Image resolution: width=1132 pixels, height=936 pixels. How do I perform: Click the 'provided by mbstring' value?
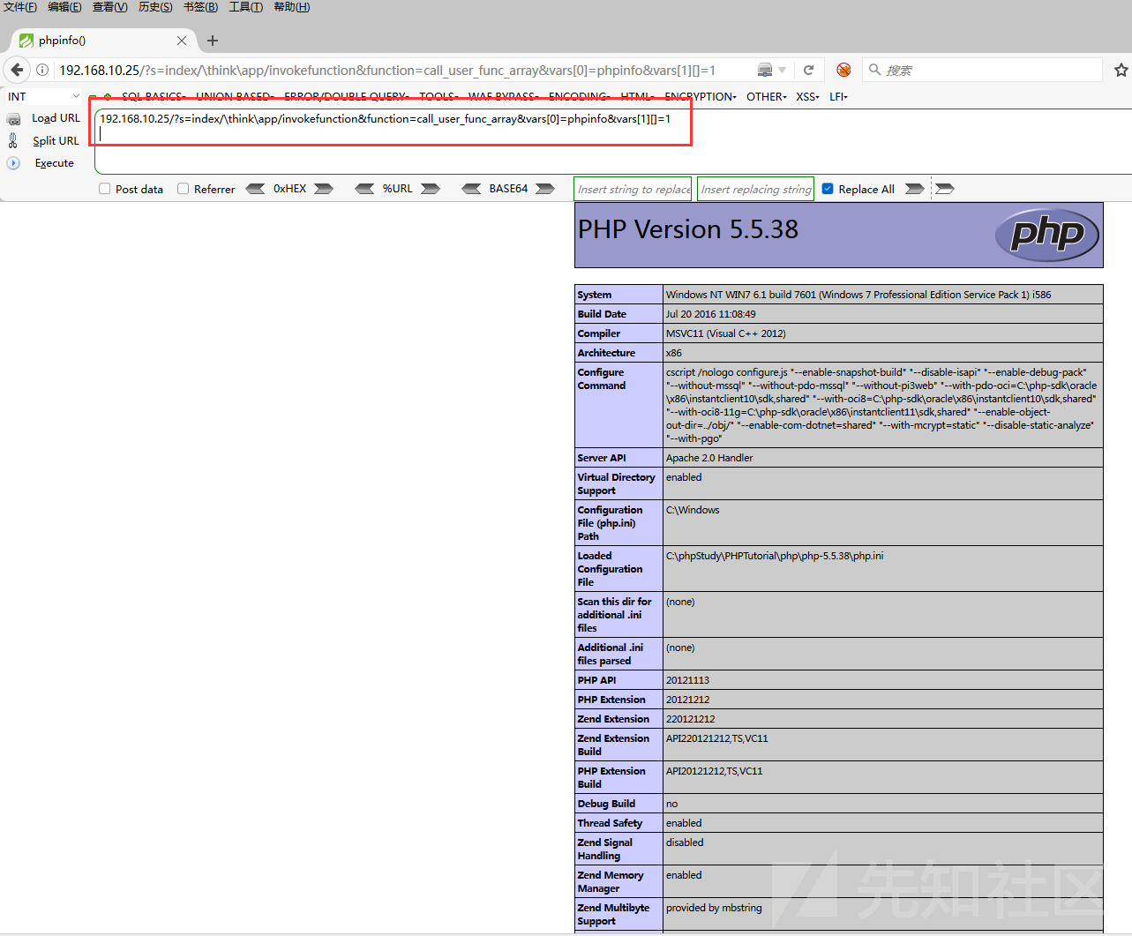coord(714,908)
